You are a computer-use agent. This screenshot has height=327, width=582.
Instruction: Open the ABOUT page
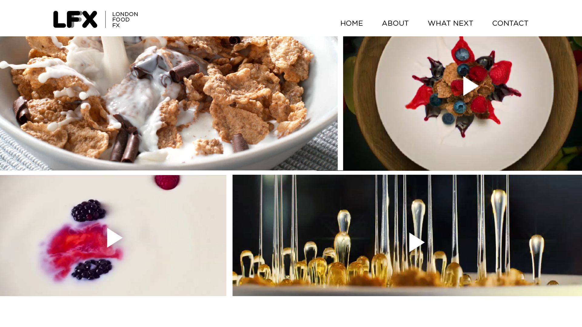[x=395, y=23]
